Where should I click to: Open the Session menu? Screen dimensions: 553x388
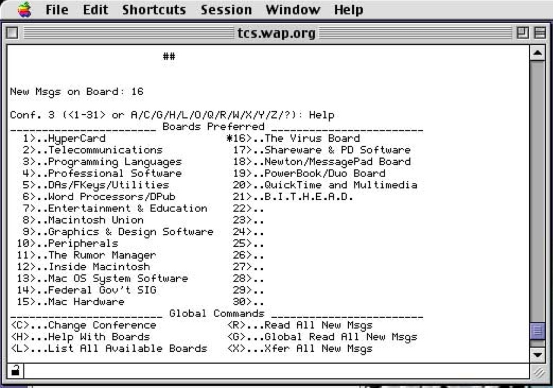point(226,10)
